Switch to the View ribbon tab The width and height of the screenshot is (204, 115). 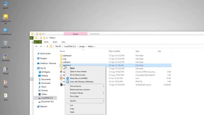[63, 42]
